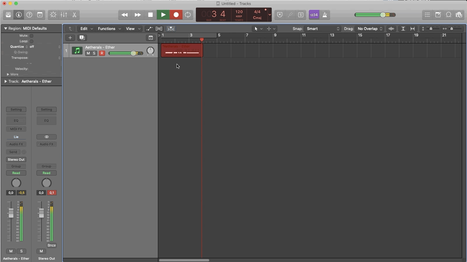This screenshot has height=262, width=467.
Task: Enable Record on the Aetherals - Ether track
Action: click(x=102, y=53)
